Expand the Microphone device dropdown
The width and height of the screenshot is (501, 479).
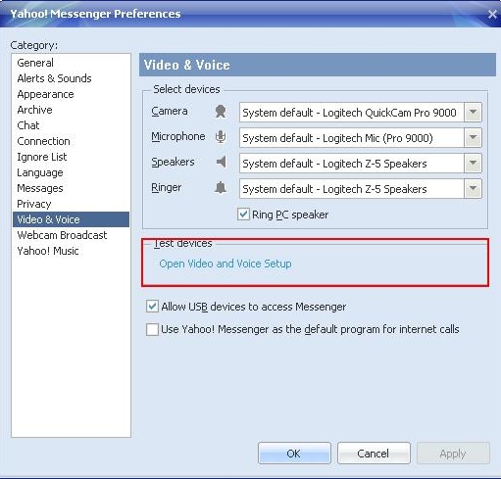coord(473,138)
